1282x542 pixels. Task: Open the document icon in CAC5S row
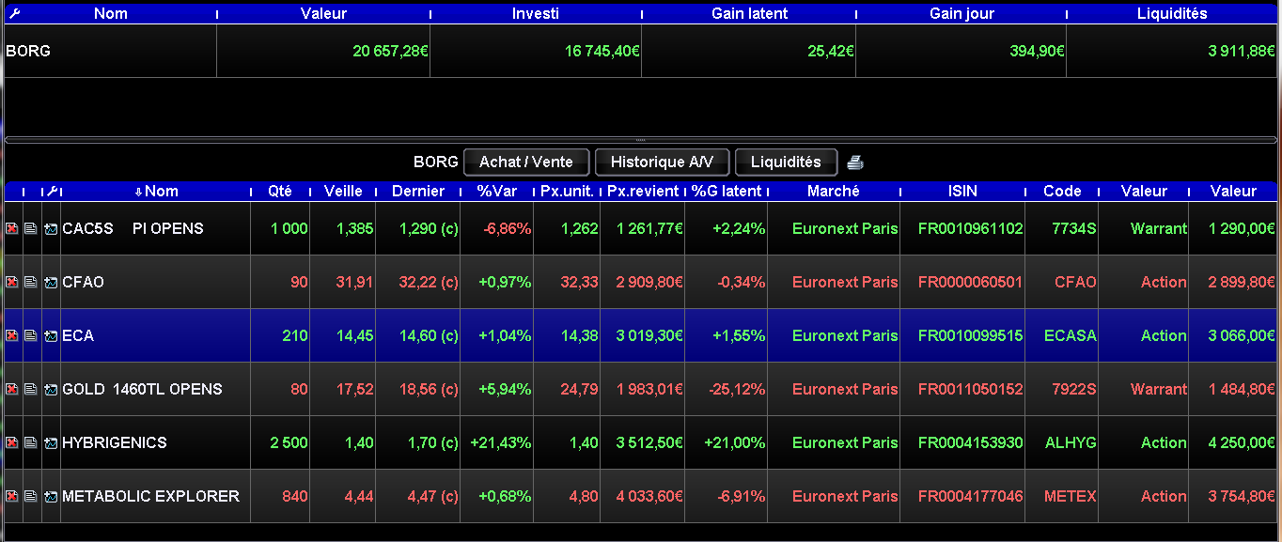point(31,228)
